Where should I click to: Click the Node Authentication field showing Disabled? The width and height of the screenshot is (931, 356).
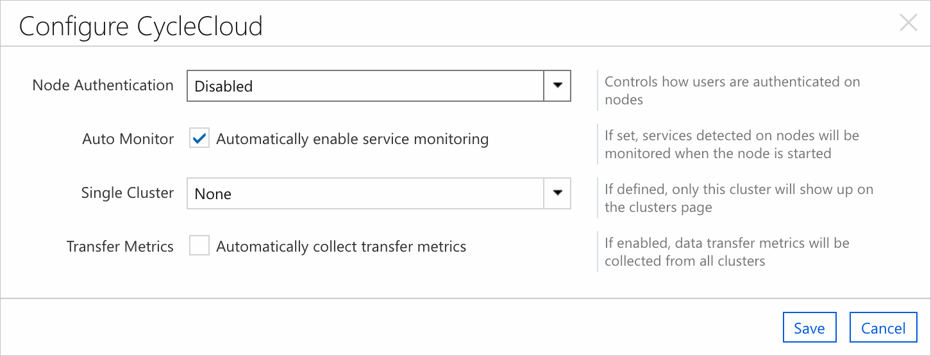click(x=365, y=86)
